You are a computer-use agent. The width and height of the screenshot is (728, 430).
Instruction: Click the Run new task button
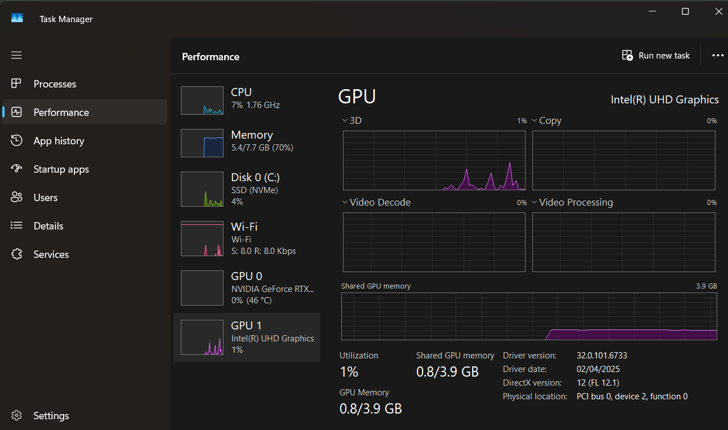coord(656,56)
